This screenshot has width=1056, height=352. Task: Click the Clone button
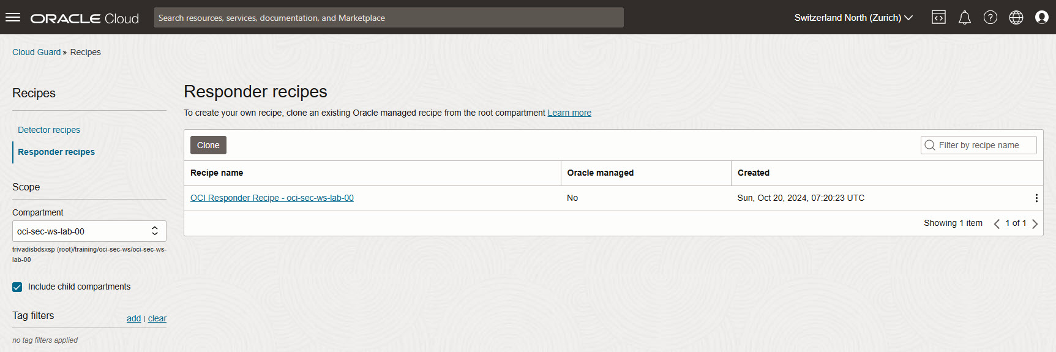tap(208, 145)
